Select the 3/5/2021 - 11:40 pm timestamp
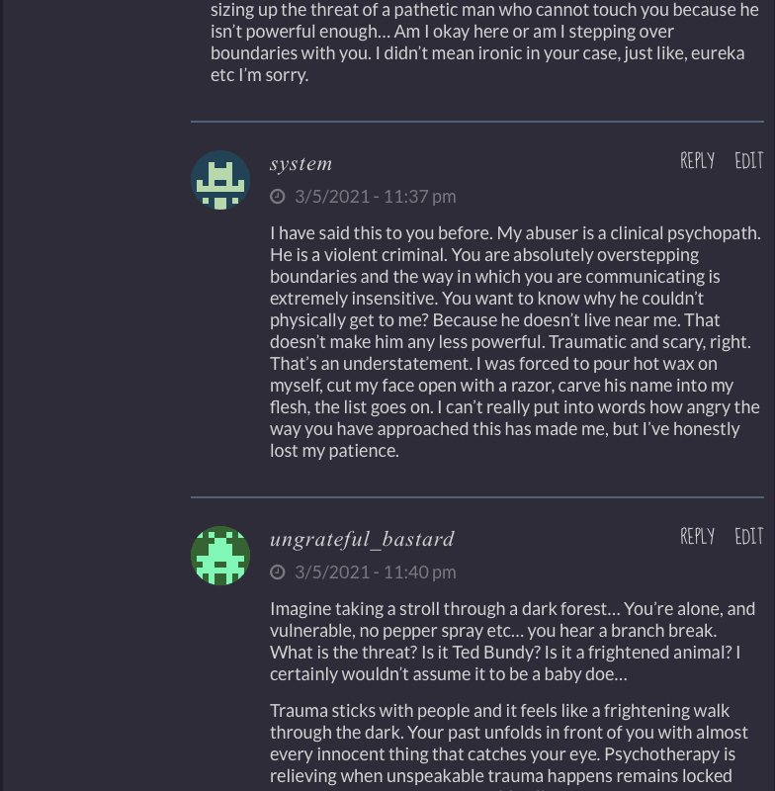The height and width of the screenshot is (791, 775). (x=375, y=571)
